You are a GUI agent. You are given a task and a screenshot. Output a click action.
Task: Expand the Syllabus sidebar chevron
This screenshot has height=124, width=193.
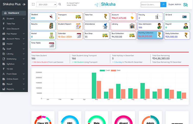[24, 64]
